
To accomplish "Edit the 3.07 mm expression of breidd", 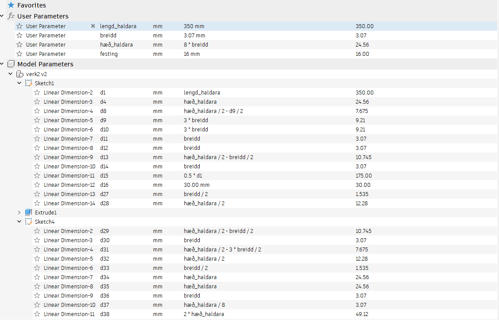I will coord(194,35).
